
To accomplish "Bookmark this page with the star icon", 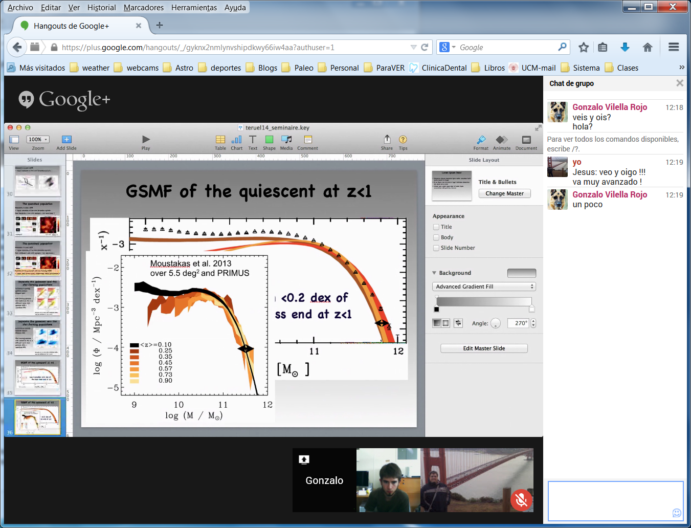I will (x=584, y=47).
